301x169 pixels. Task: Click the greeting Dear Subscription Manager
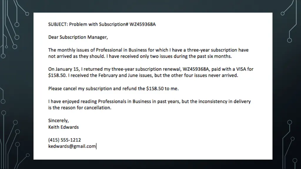78,37
